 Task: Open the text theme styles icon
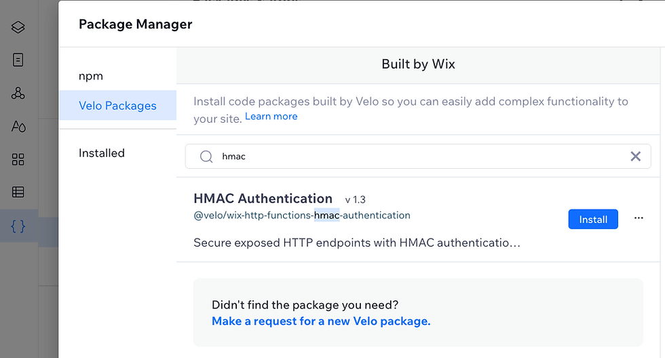pos(18,126)
